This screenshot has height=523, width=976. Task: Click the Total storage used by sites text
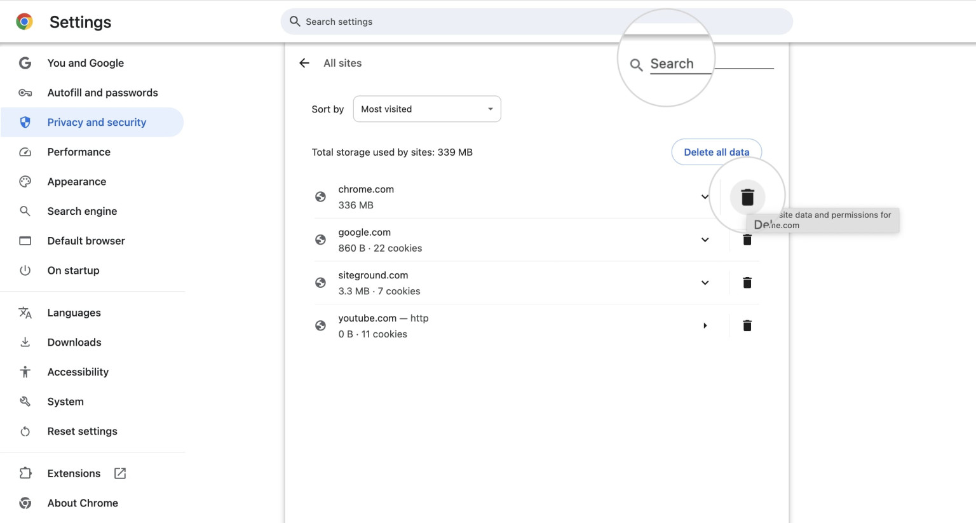click(392, 153)
